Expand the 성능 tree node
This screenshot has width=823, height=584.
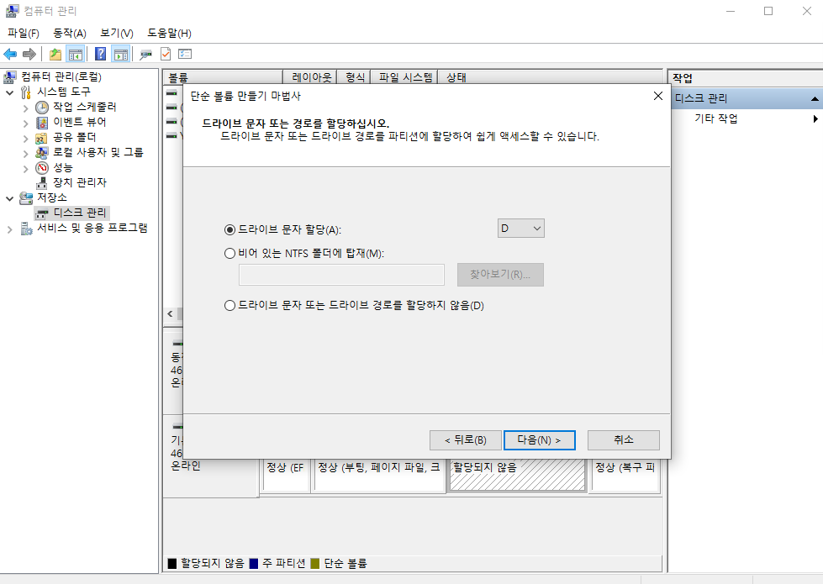pos(26,169)
